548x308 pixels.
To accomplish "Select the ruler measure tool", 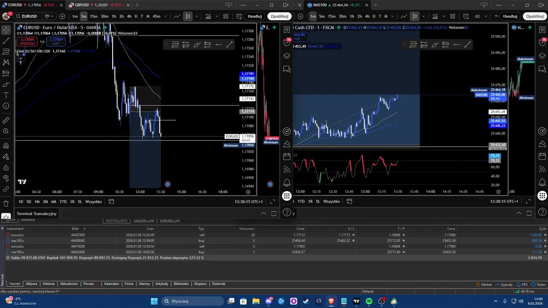I will 6,121.
